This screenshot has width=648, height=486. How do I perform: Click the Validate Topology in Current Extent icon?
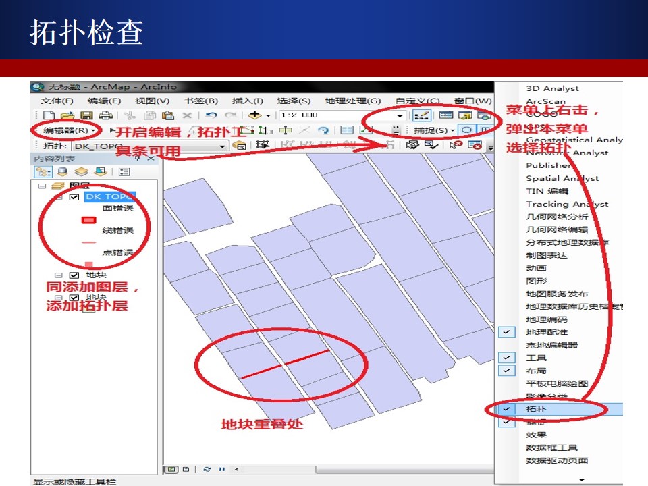(431, 145)
